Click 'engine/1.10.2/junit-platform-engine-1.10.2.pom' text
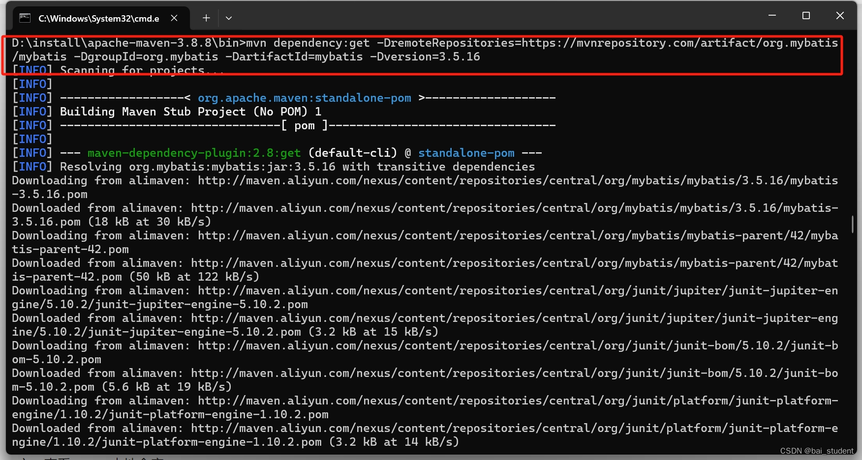Image resolution: width=862 pixels, height=460 pixels. (170, 414)
